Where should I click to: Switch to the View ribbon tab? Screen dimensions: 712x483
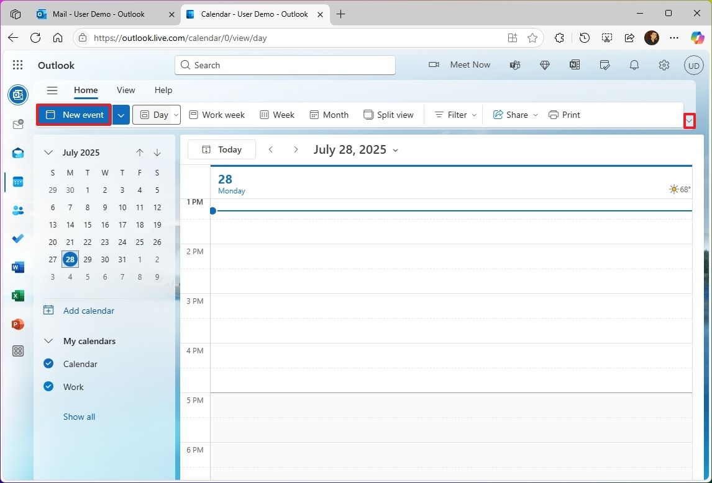pos(126,90)
